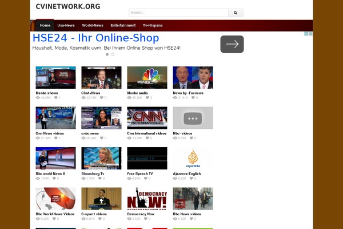Like the News by -Foxnews video
Screen dimensions: 343x229
(193, 98)
